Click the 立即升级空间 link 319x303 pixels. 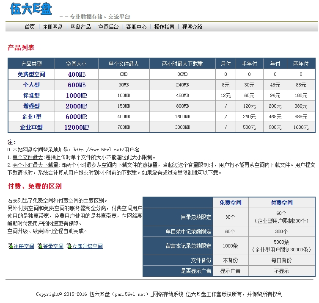tap(88, 246)
